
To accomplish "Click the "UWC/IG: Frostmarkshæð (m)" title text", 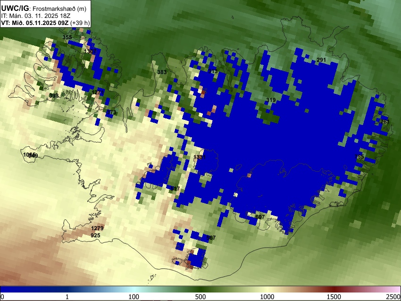I will pos(44,8).
